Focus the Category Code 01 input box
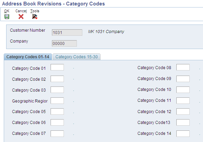 point(57,67)
